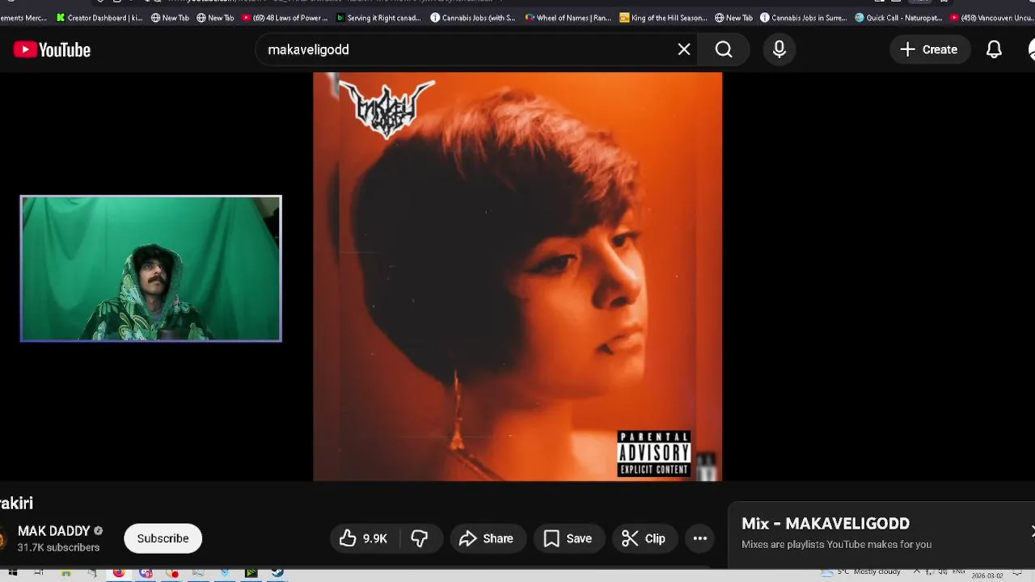Open the 5°C Mostly cloudy weather widget

click(x=860, y=571)
